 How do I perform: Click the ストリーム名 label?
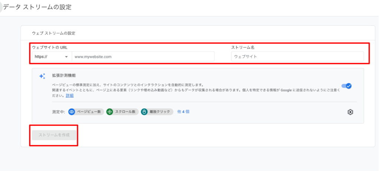point(243,47)
